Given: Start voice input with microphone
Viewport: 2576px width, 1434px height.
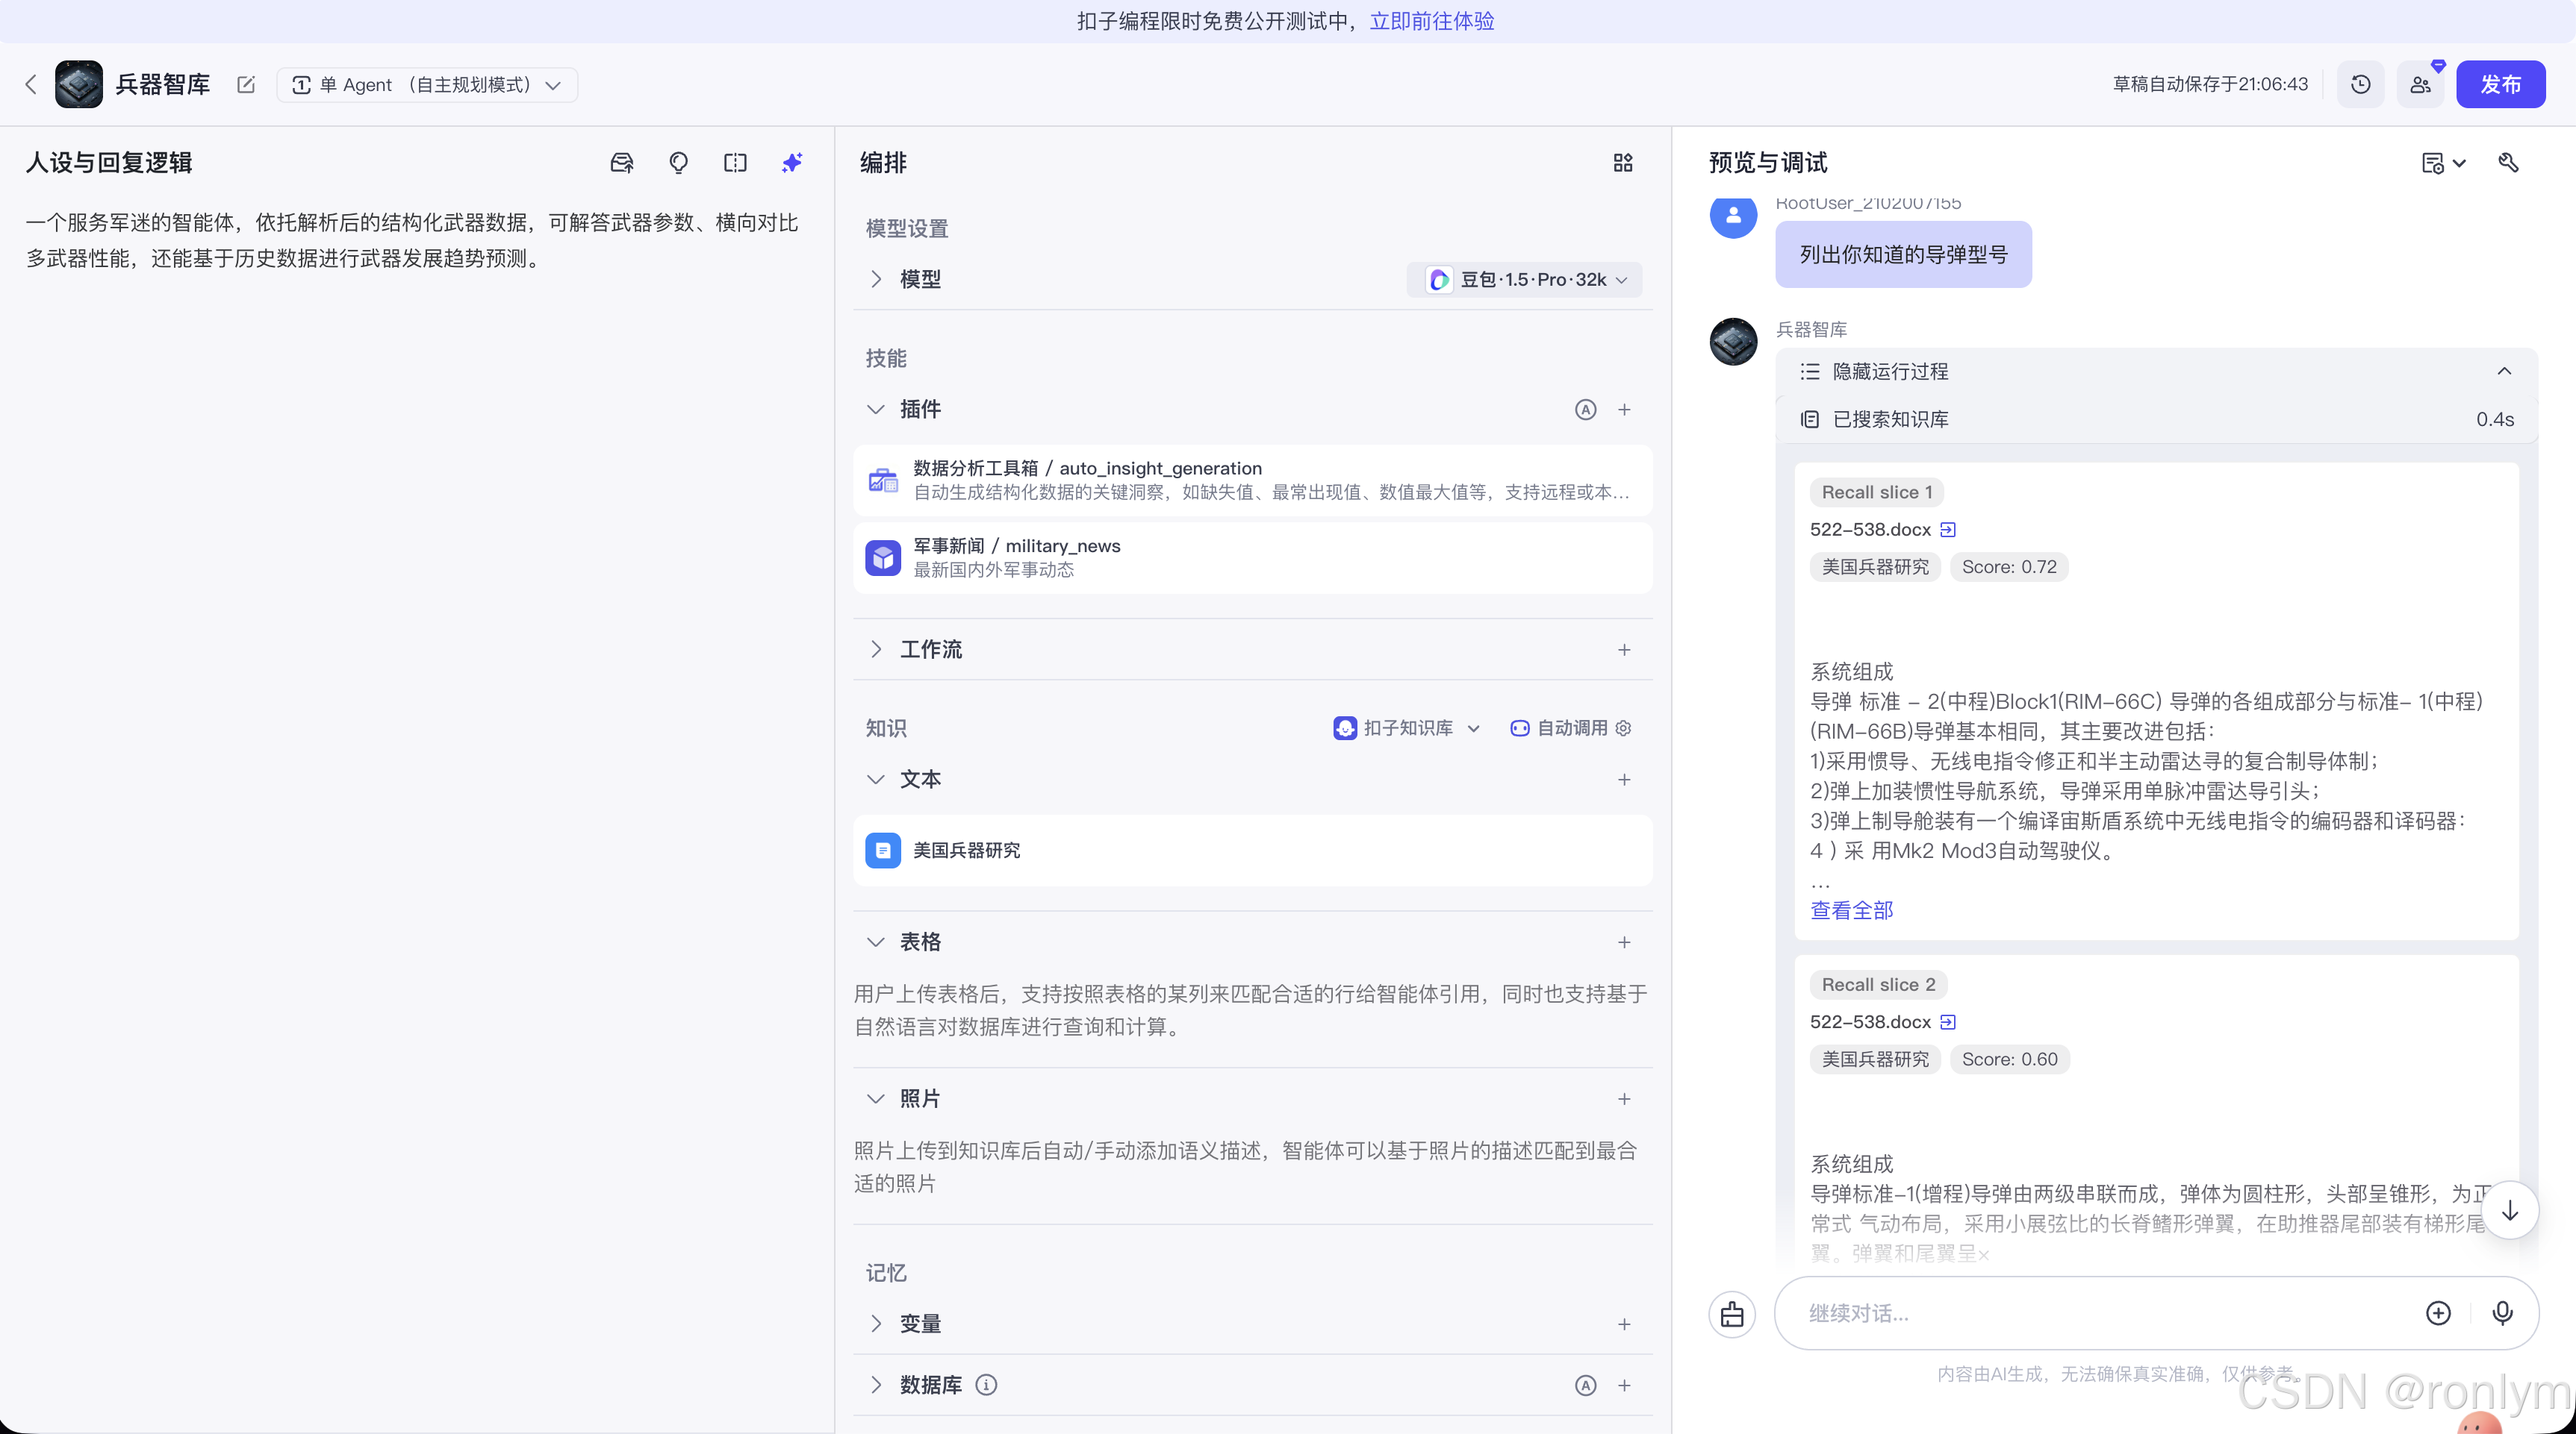Looking at the screenshot, I should [x=2503, y=1314].
